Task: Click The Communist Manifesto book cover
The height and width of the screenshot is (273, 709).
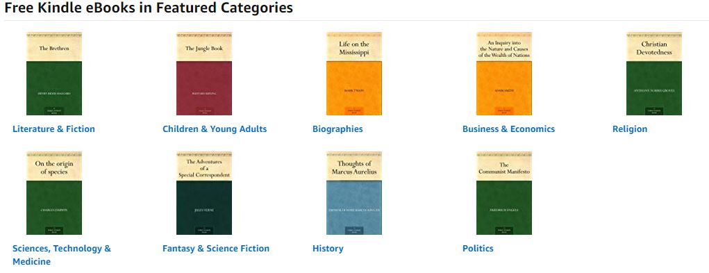Action: (504, 193)
